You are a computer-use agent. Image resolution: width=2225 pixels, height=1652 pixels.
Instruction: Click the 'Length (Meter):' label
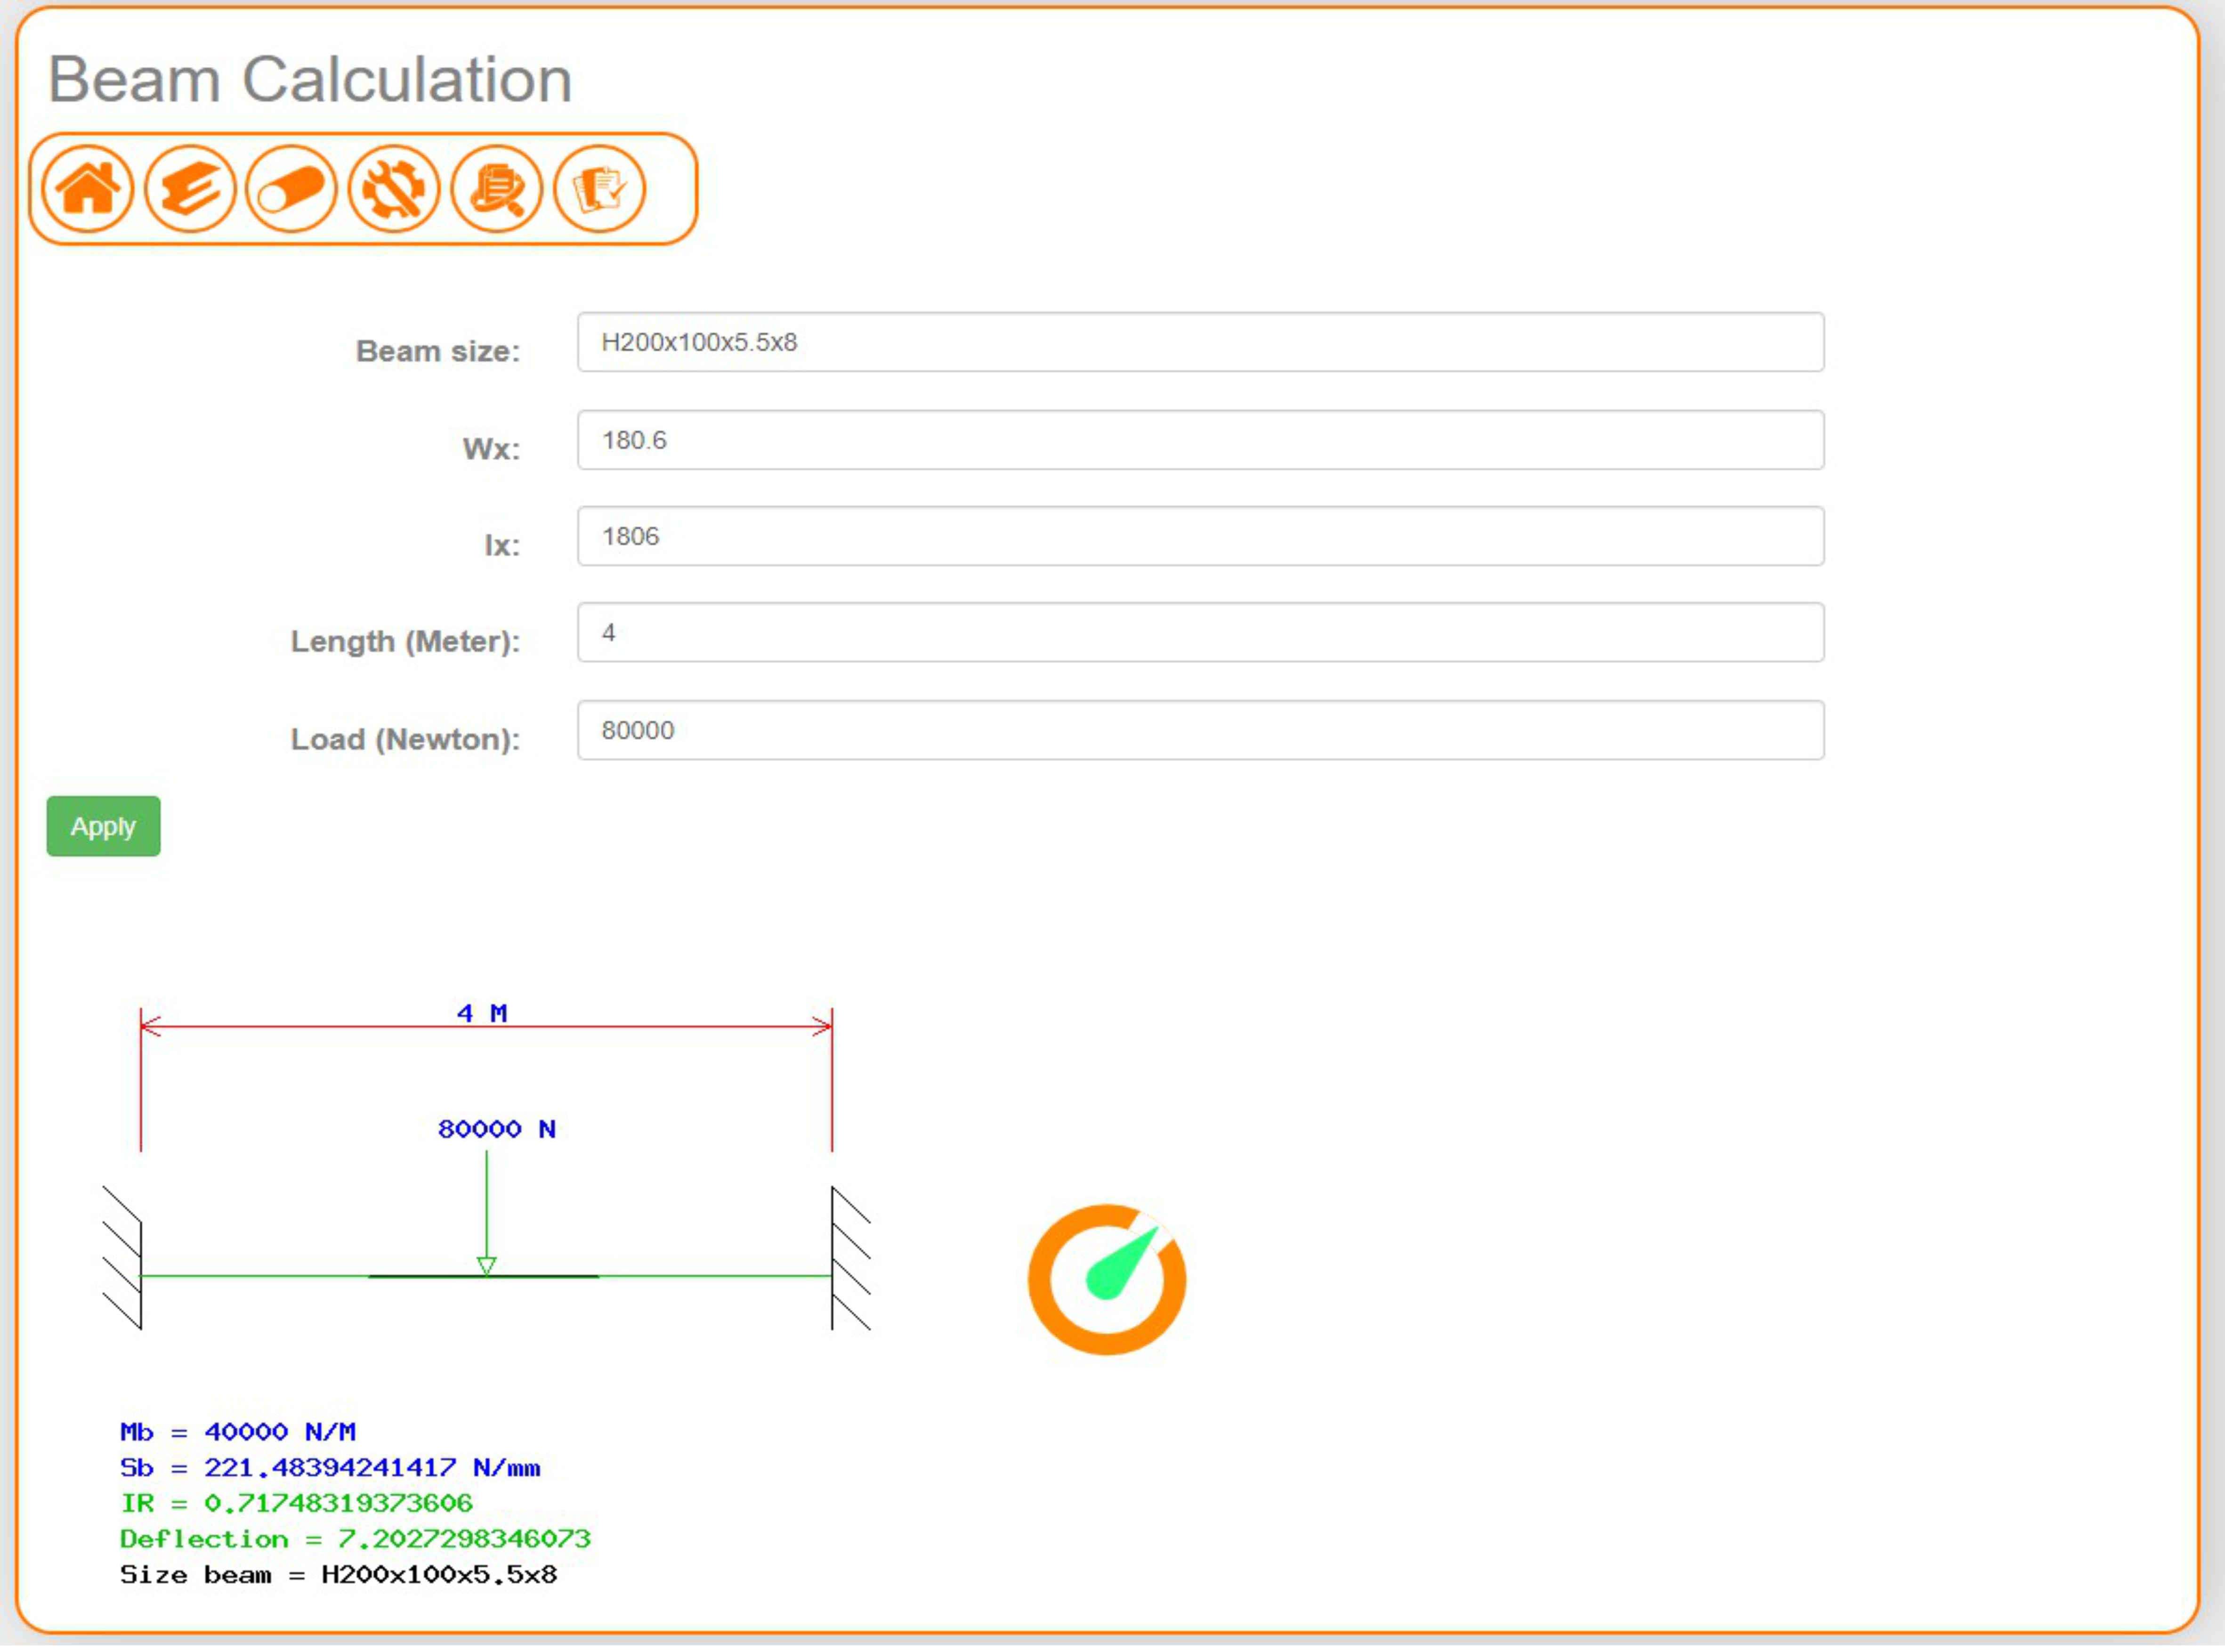point(405,642)
